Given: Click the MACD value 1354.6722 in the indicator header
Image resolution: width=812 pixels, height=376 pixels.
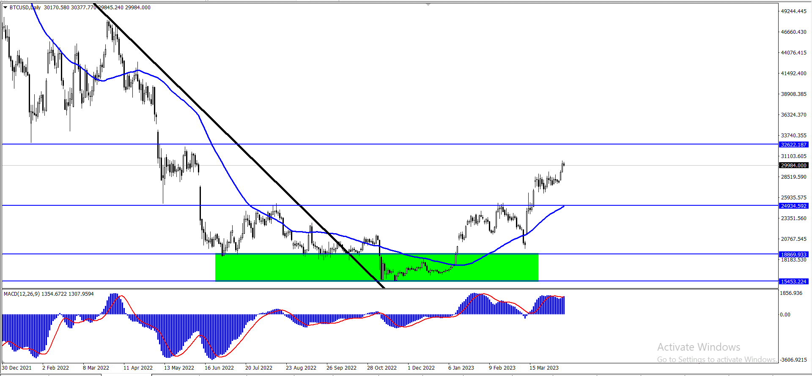Looking at the screenshot, I should click(x=53, y=294).
